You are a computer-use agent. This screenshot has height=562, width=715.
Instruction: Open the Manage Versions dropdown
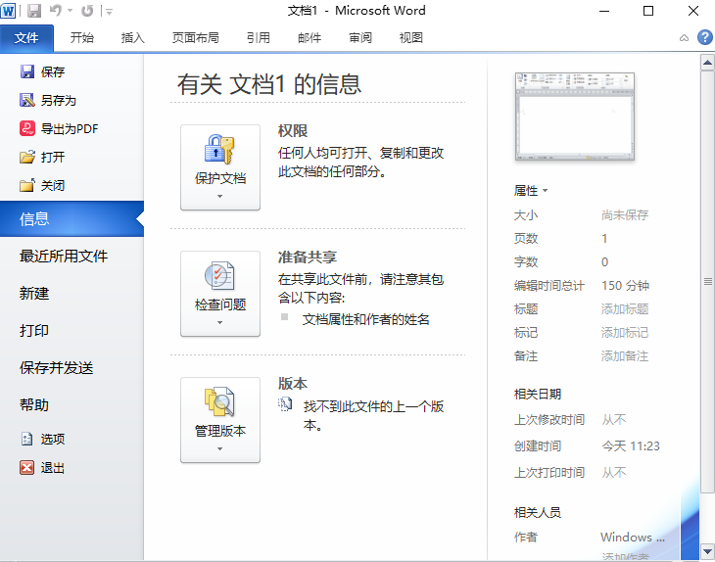(220, 420)
